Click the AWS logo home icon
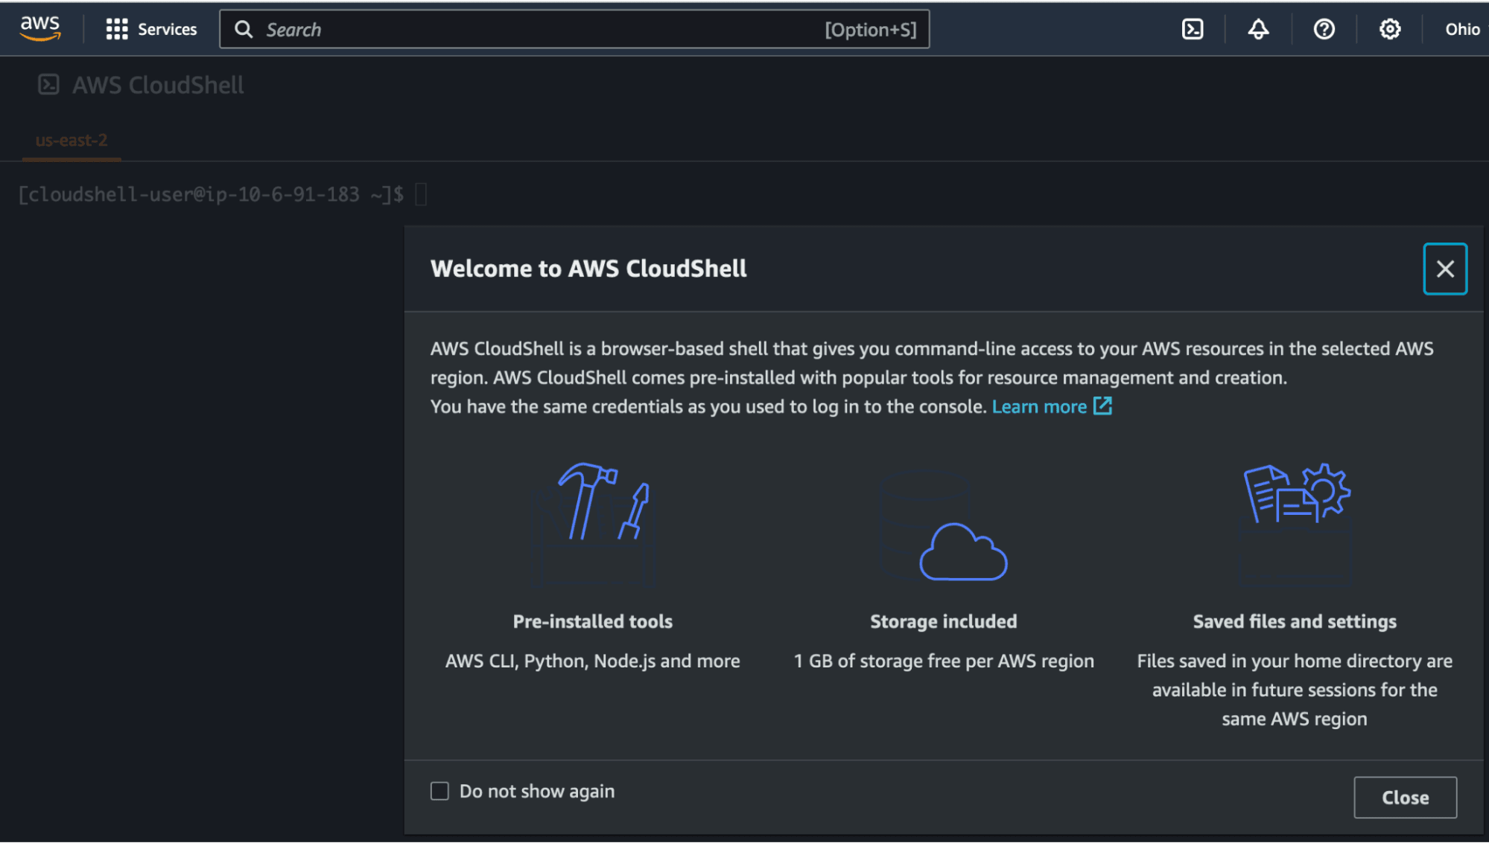This screenshot has height=843, width=1489. point(40,28)
